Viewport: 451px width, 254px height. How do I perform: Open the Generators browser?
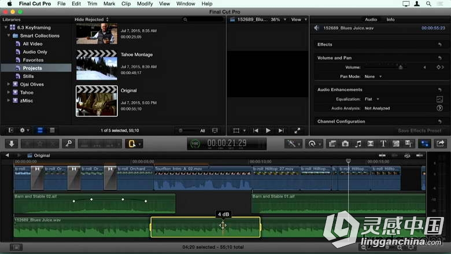[395, 143]
